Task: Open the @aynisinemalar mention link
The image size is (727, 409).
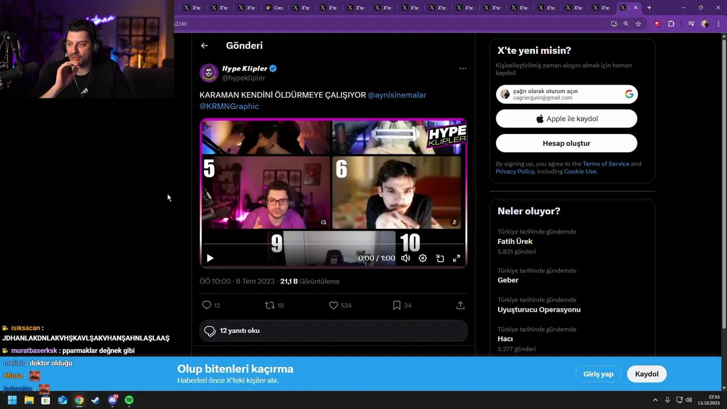Action: 397,95
